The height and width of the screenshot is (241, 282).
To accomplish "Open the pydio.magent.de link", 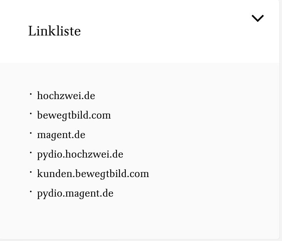I will tap(75, 193).
